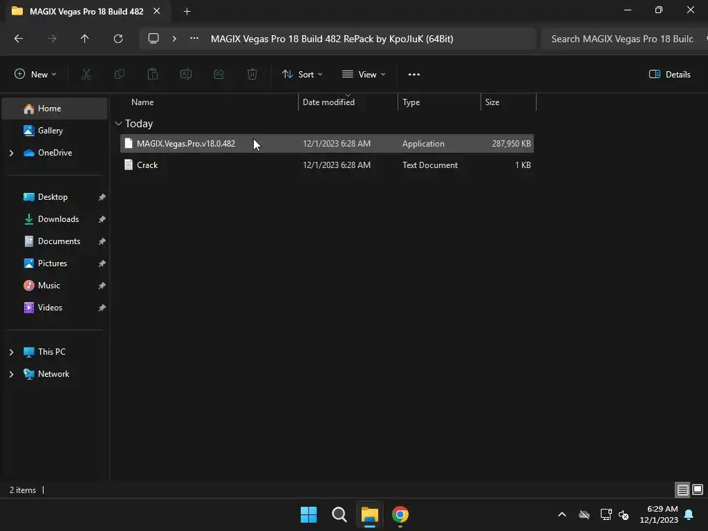Image resolution: width=708 pixels, height=531 pixels.
Task: Share the selected file
Action: (x=219, y=75)
